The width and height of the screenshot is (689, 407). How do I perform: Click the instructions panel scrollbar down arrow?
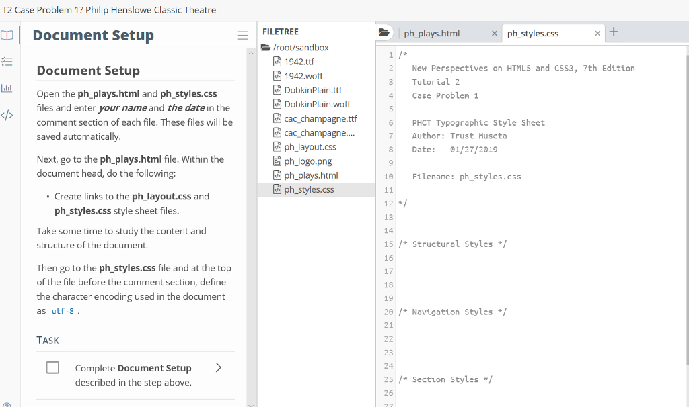(x=252, y=404)
